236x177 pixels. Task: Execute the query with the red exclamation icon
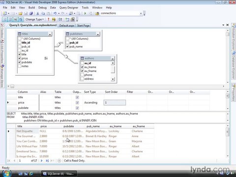click(48, 20)
